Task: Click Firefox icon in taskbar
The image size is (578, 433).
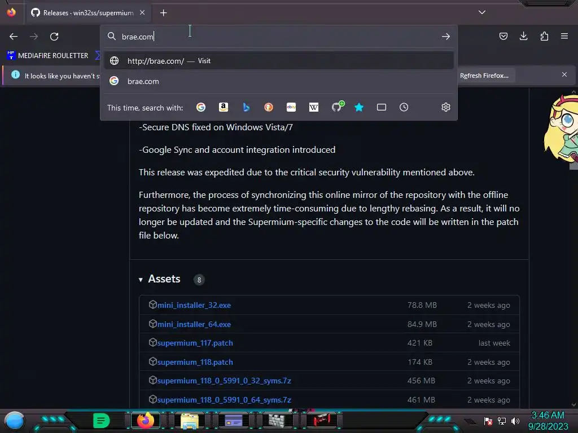Action: (146, 421)
